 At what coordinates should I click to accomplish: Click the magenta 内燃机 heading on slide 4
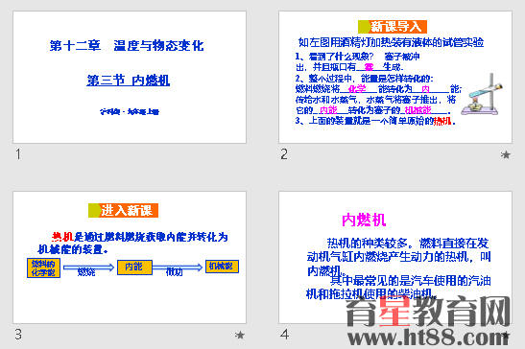pos(364,221)
